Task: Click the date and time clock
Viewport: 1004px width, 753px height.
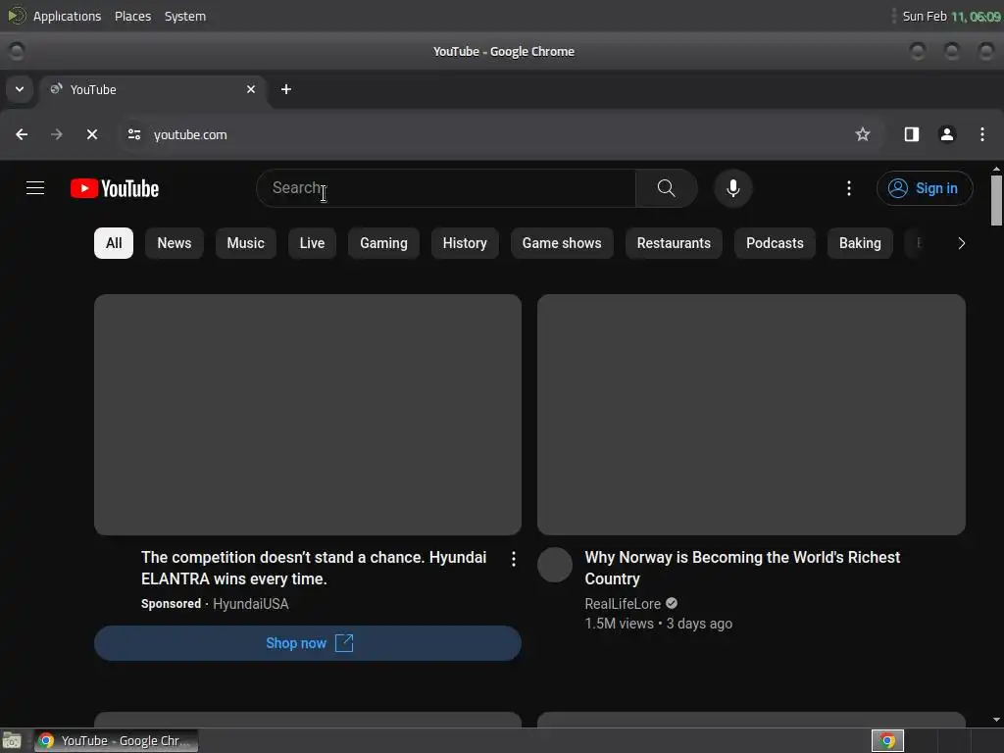Action: (x=951, y=16)
